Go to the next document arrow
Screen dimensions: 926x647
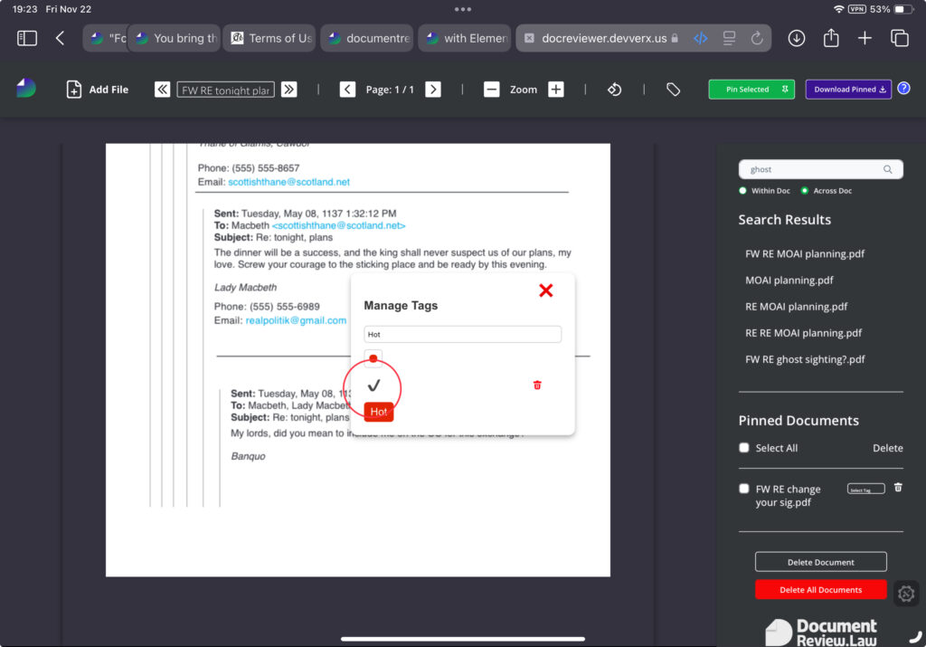[288, 90]
